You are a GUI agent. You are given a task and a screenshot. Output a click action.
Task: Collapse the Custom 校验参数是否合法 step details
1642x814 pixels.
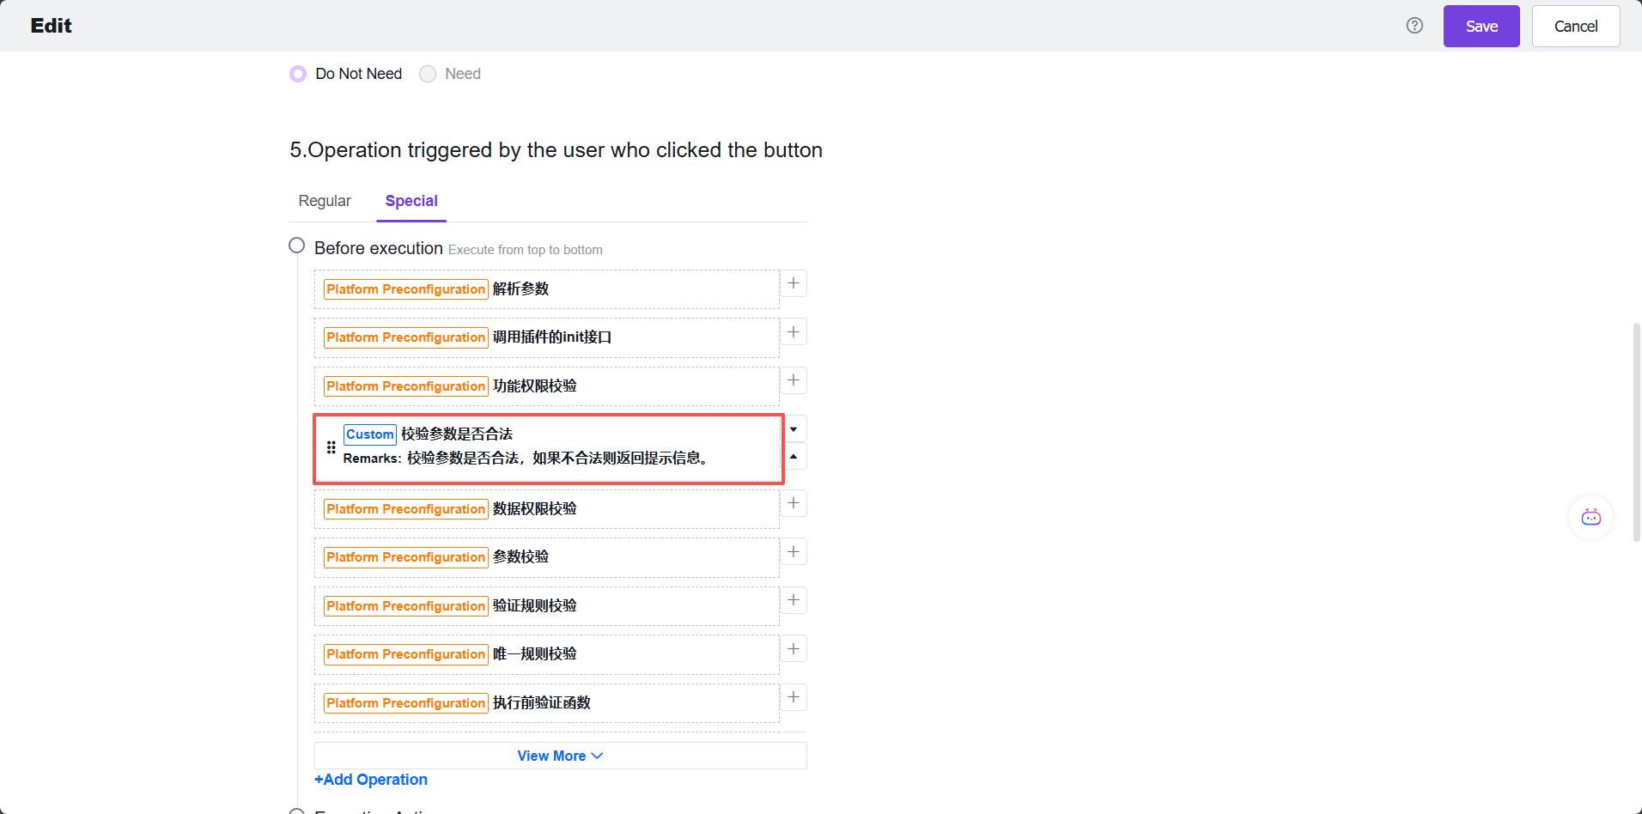click(793, 456)
